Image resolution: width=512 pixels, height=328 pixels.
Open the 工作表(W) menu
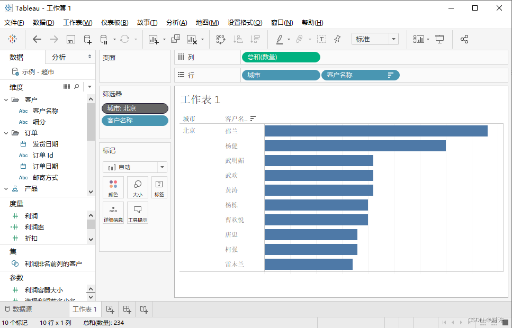(x=78, y=23)
